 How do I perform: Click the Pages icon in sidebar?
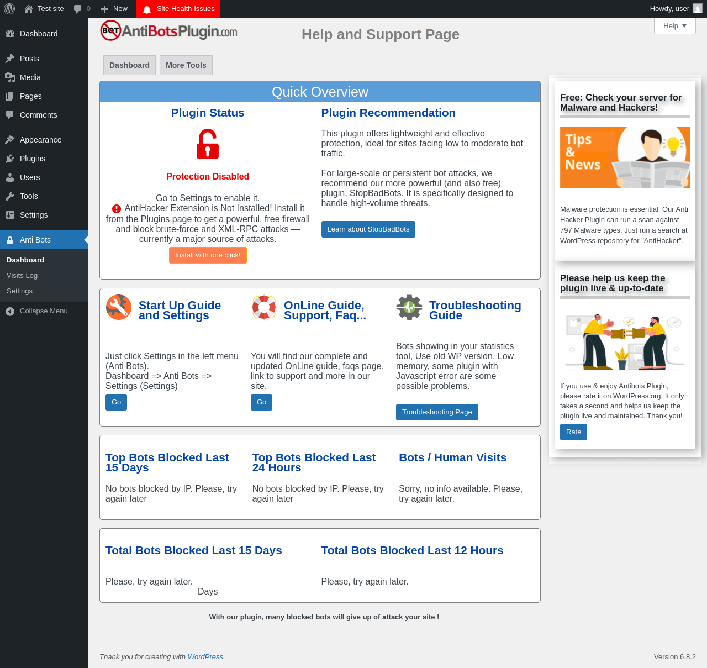[10, 96]
